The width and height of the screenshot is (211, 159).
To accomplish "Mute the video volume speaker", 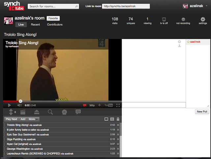I will point(19,105).
